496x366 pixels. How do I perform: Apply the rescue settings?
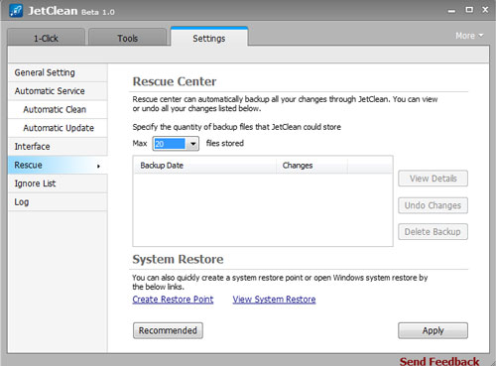[433, 330]
